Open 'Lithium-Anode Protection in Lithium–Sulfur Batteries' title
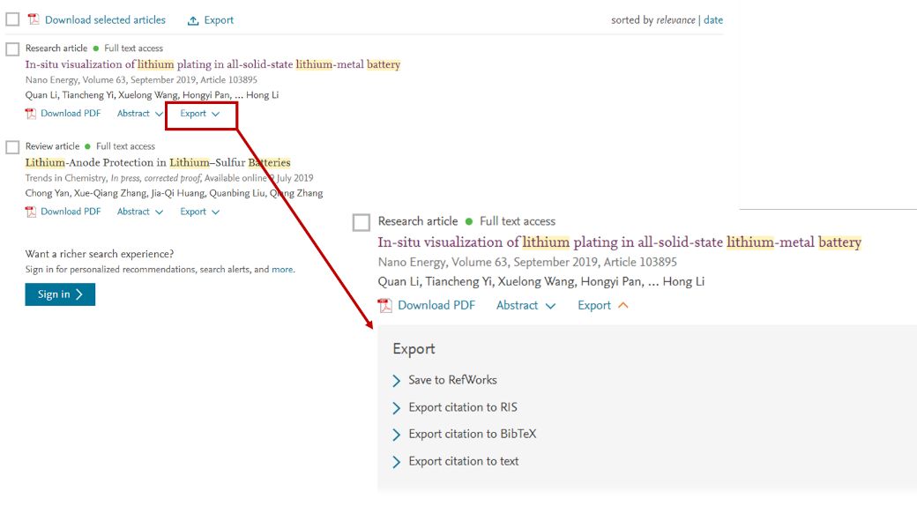 coord(158,162)
